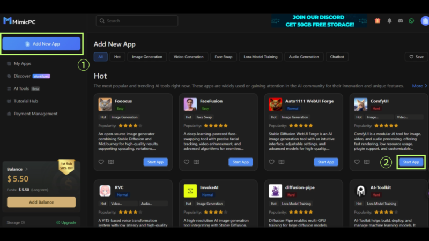
Task: Open the notifications bell
Action: (389, 21)
